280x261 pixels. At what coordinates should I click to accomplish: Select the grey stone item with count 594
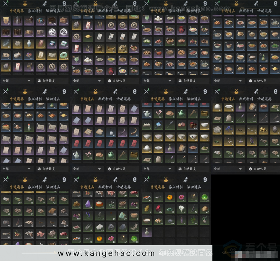pyautogui.click(x=6, y=222)
